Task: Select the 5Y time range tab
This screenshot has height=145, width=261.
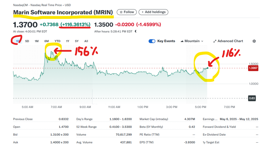Action: [76, 41]
